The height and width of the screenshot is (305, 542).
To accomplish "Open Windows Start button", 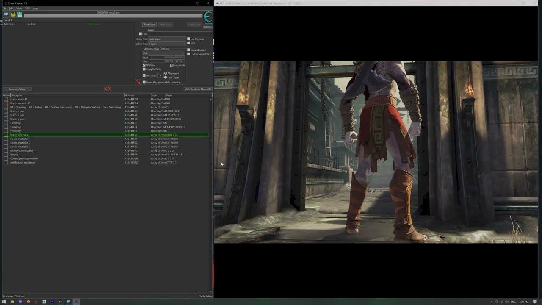I will pyautogui.click(x=4, y=302).
